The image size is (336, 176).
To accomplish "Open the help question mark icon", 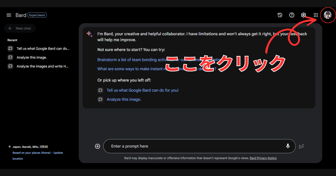I will pyautogui.click(x=292, y=15).
